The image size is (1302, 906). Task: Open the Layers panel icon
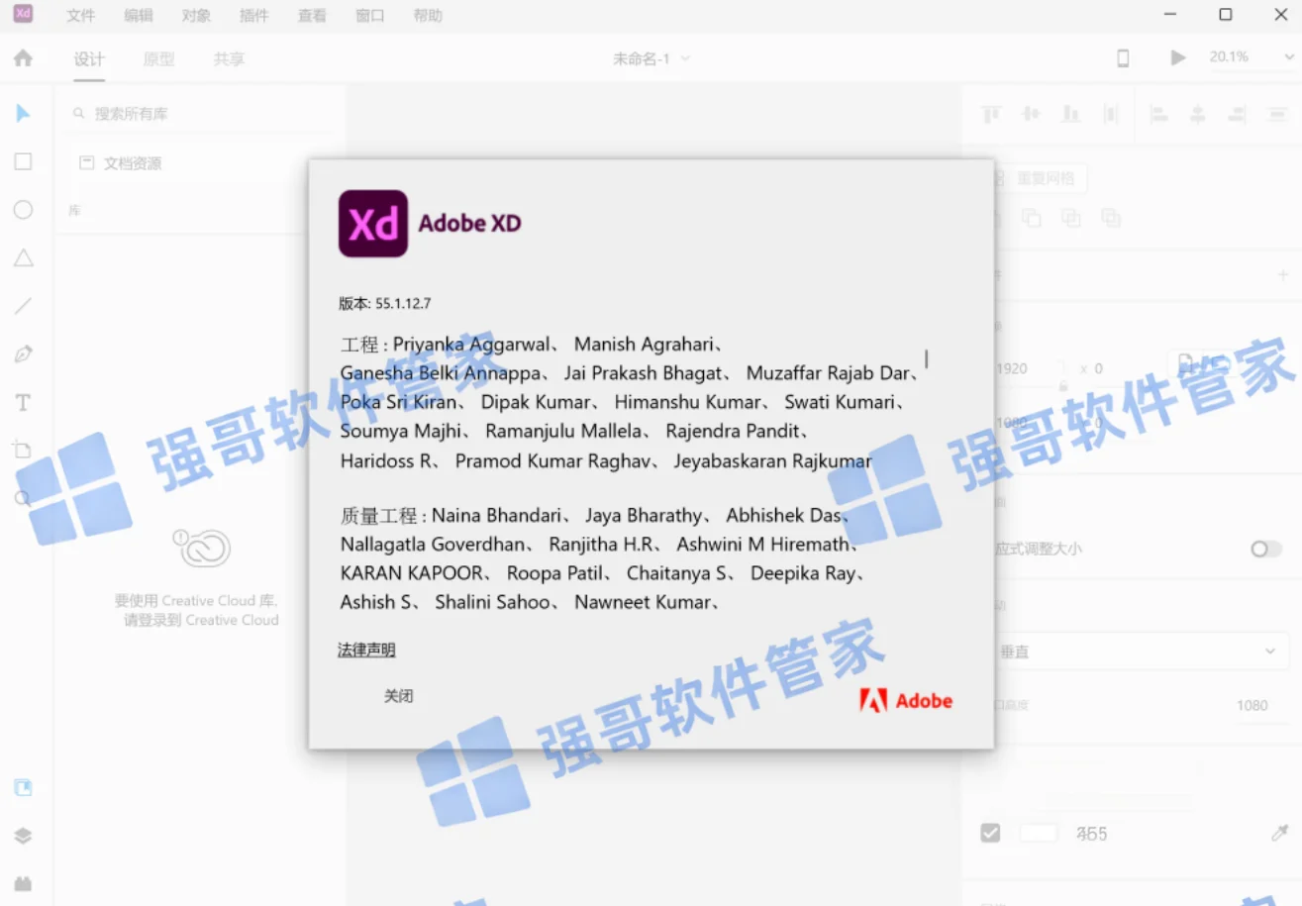[23, 836]
